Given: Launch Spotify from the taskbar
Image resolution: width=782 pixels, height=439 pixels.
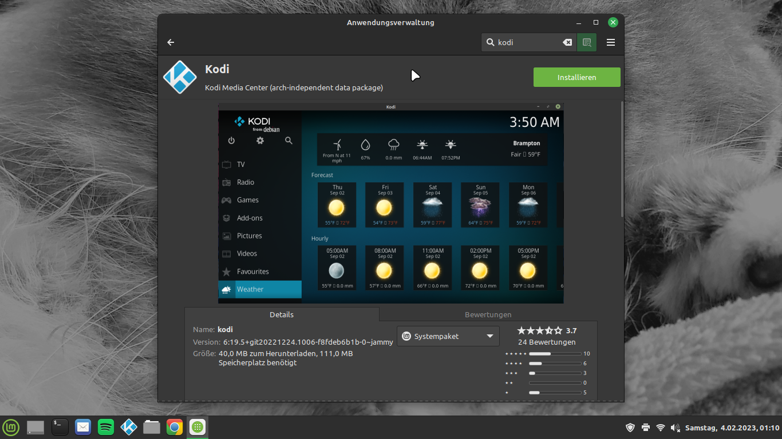Looking at the screenshot, I should pyautogui.click(x=106, y=427).
